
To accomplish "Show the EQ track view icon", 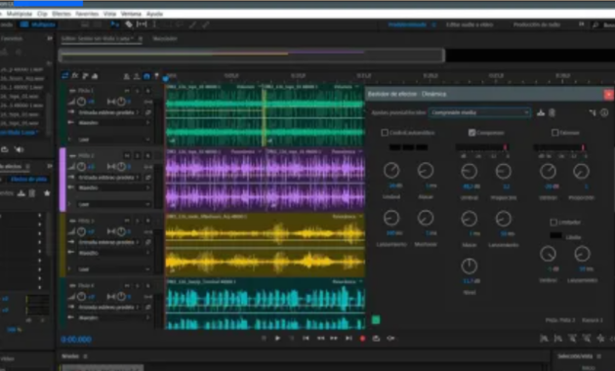I will [95, 76].
